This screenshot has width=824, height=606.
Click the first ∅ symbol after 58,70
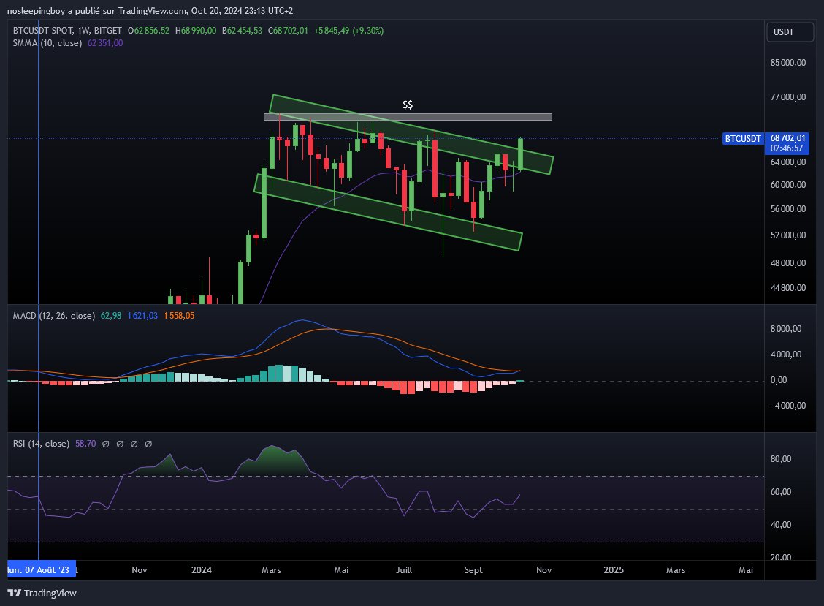click(106, 444)
